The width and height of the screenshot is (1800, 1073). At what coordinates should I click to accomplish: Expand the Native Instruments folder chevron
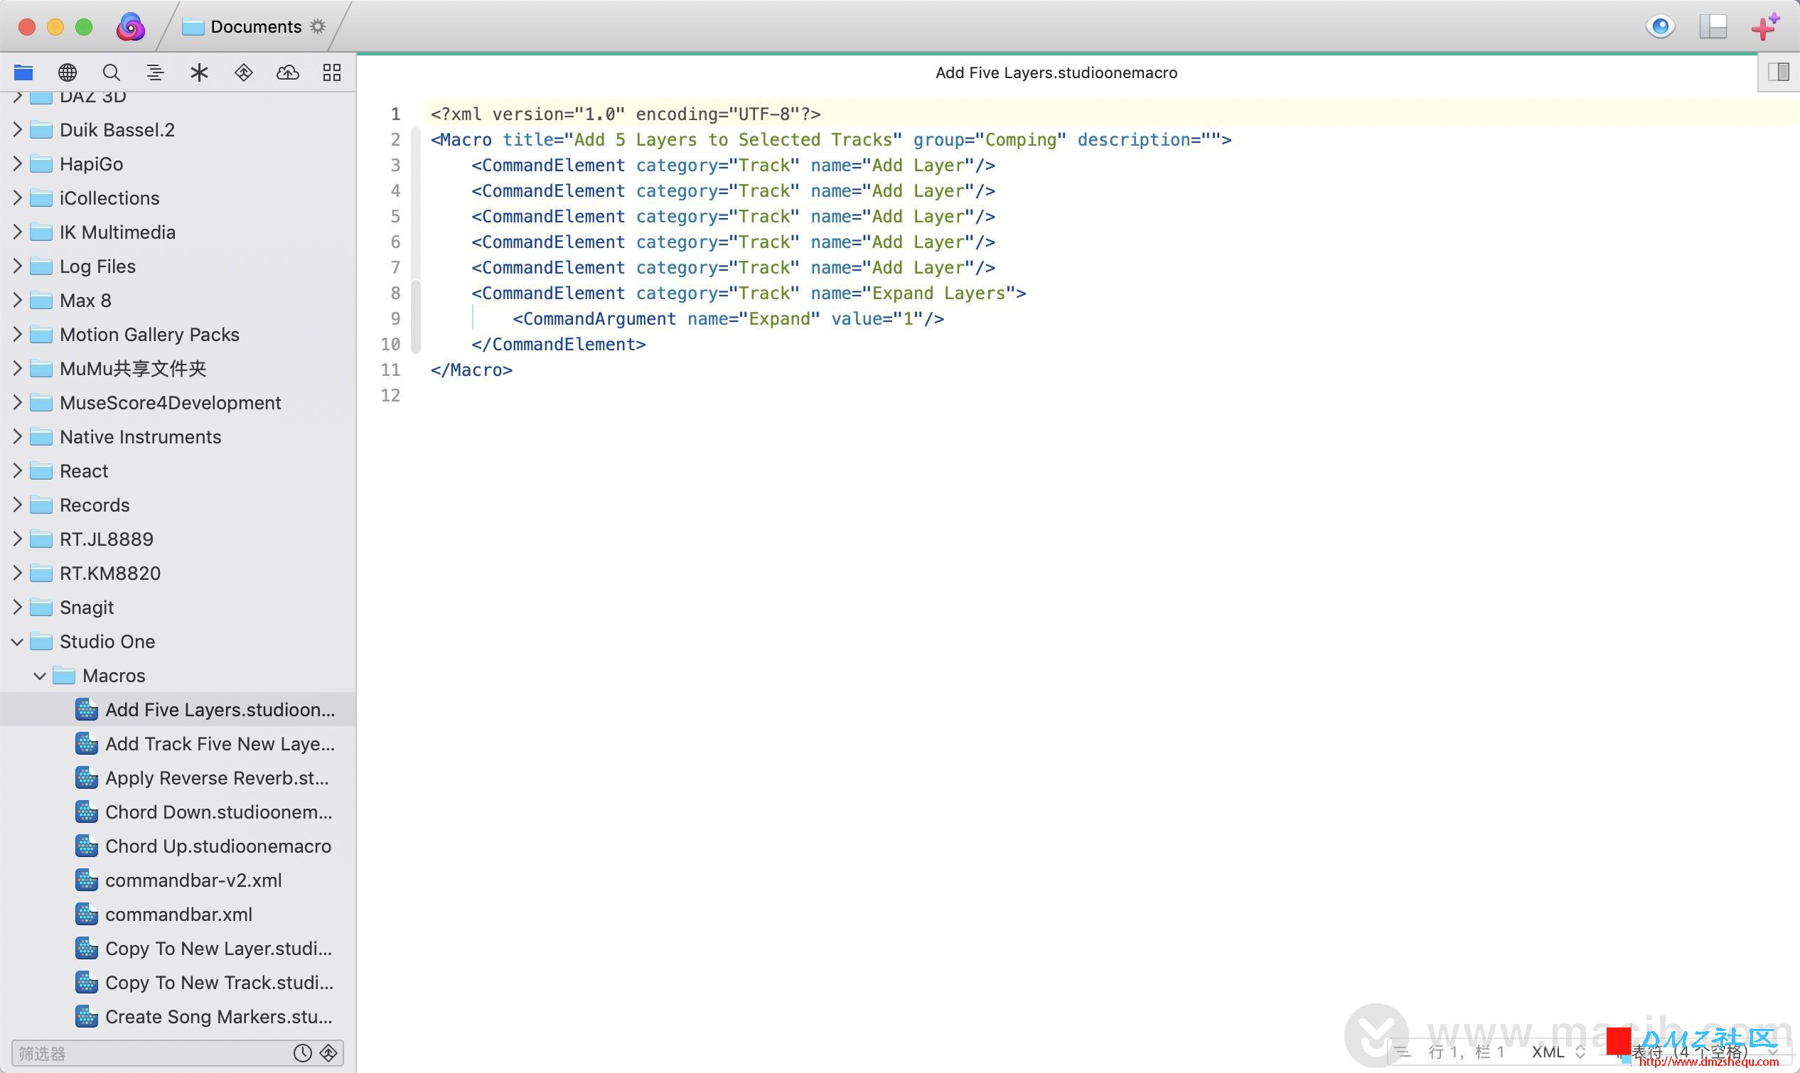click(x=17, y=436)
